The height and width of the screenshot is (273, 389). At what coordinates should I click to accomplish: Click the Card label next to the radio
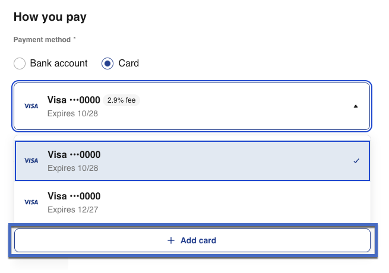click(x=129, y=63)
